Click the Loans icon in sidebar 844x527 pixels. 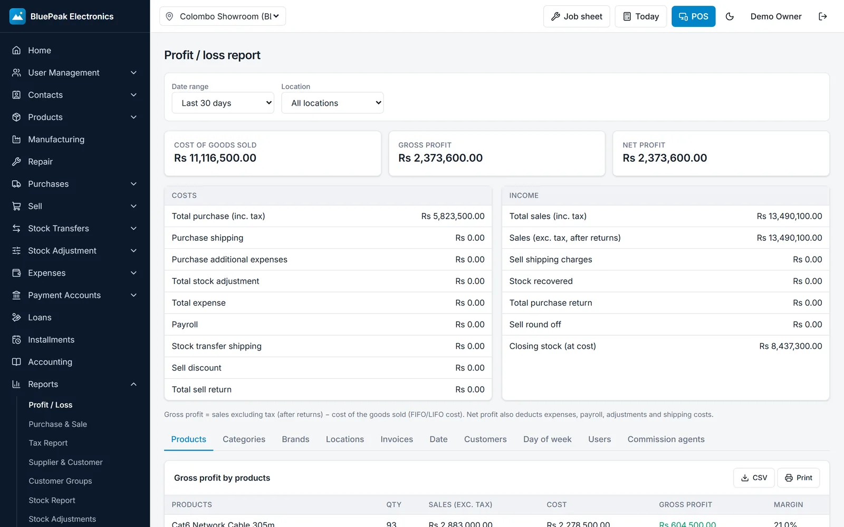(16, 318)
